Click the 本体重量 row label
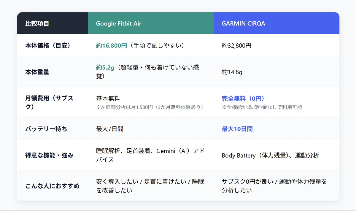This screenshot has height=211, width=356. 53,72
